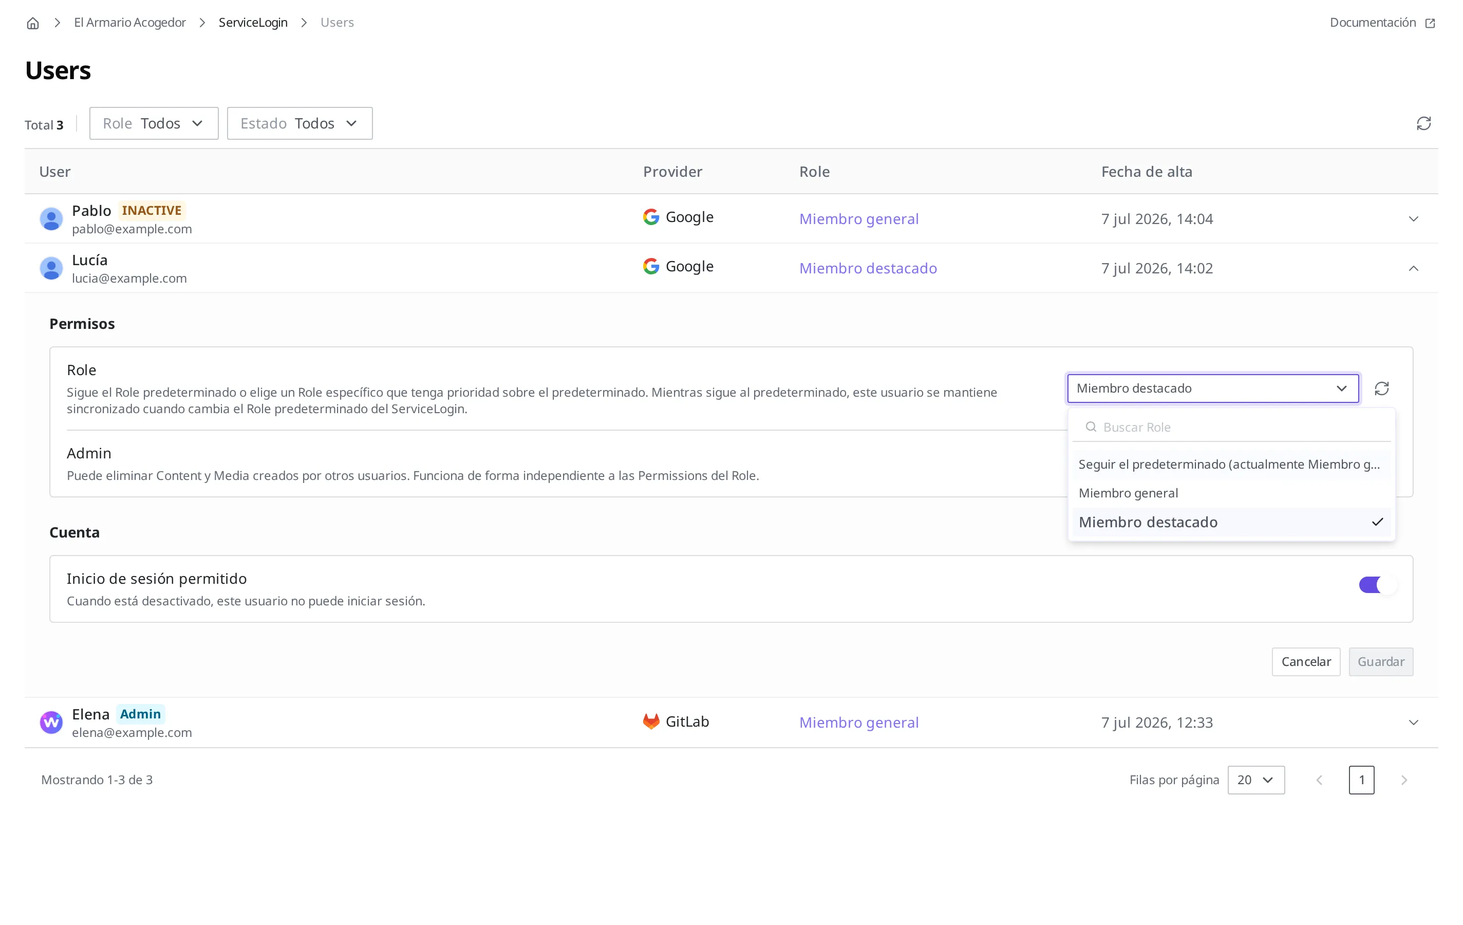
Task: Refresh the users list
Action: (1423, 123)
